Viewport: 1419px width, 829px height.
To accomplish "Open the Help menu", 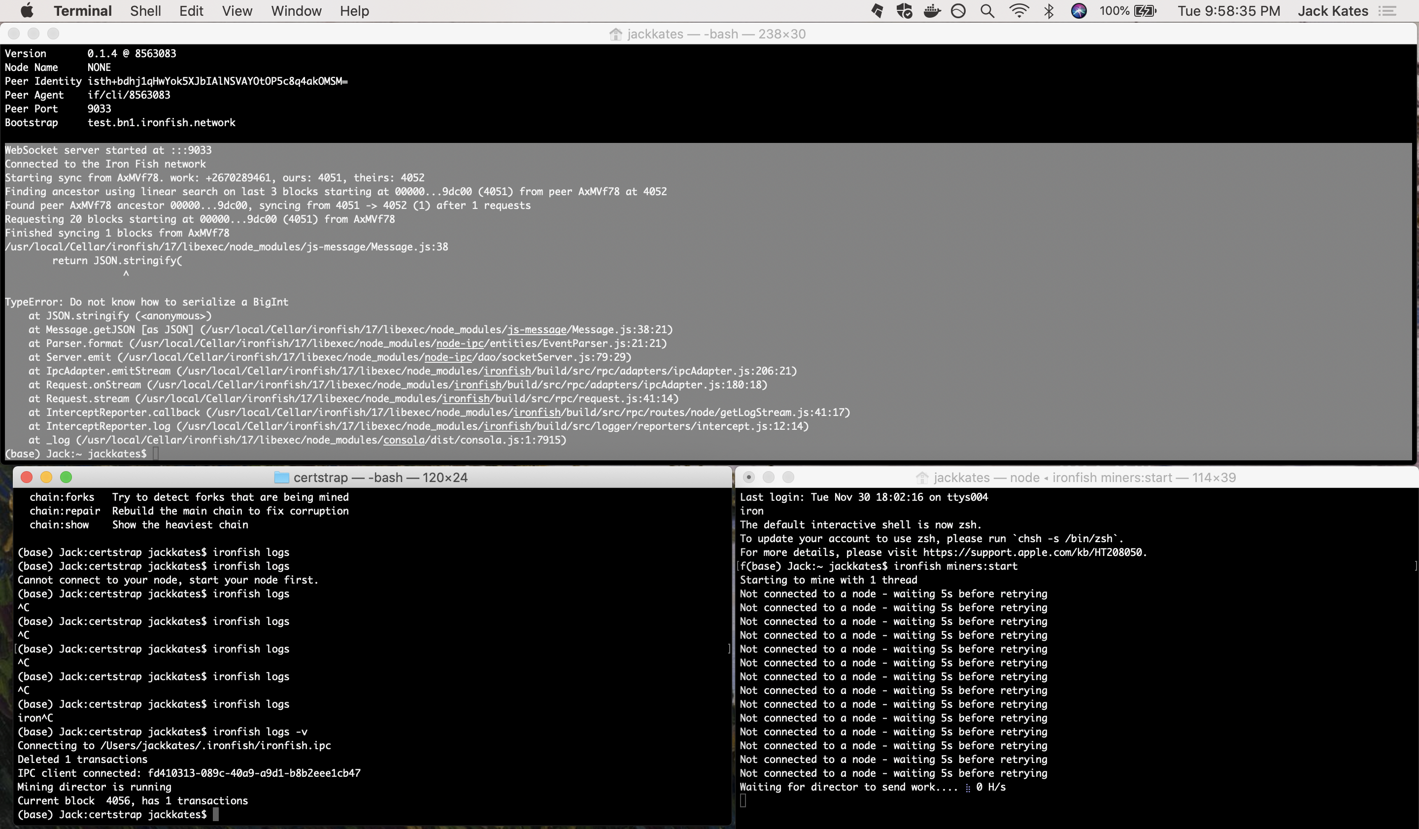I will click(354, 11).
